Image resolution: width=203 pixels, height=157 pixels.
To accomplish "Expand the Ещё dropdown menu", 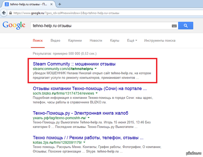I will click(131, 41).
